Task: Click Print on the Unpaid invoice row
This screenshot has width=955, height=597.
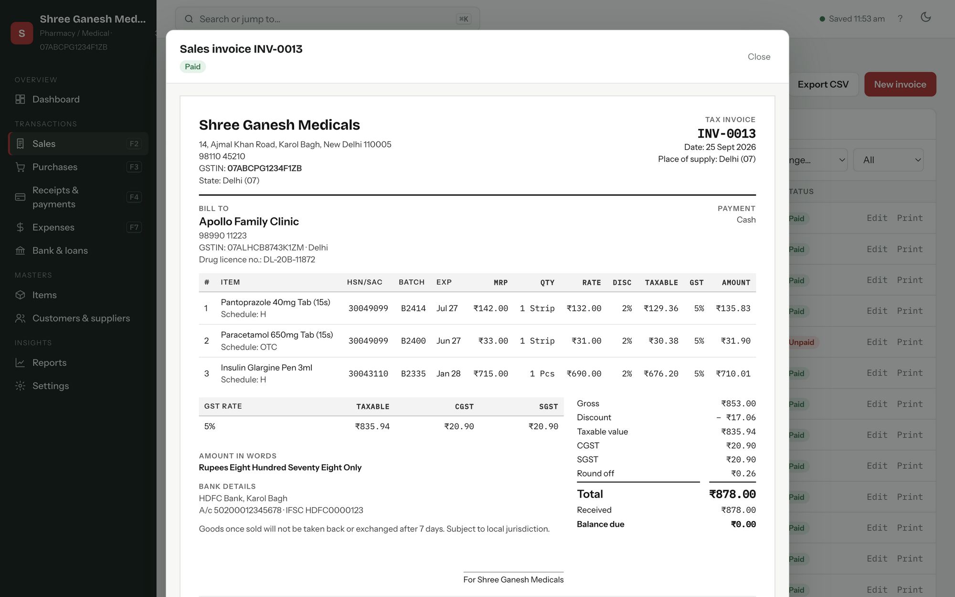Action: click(x=910, y=342)
